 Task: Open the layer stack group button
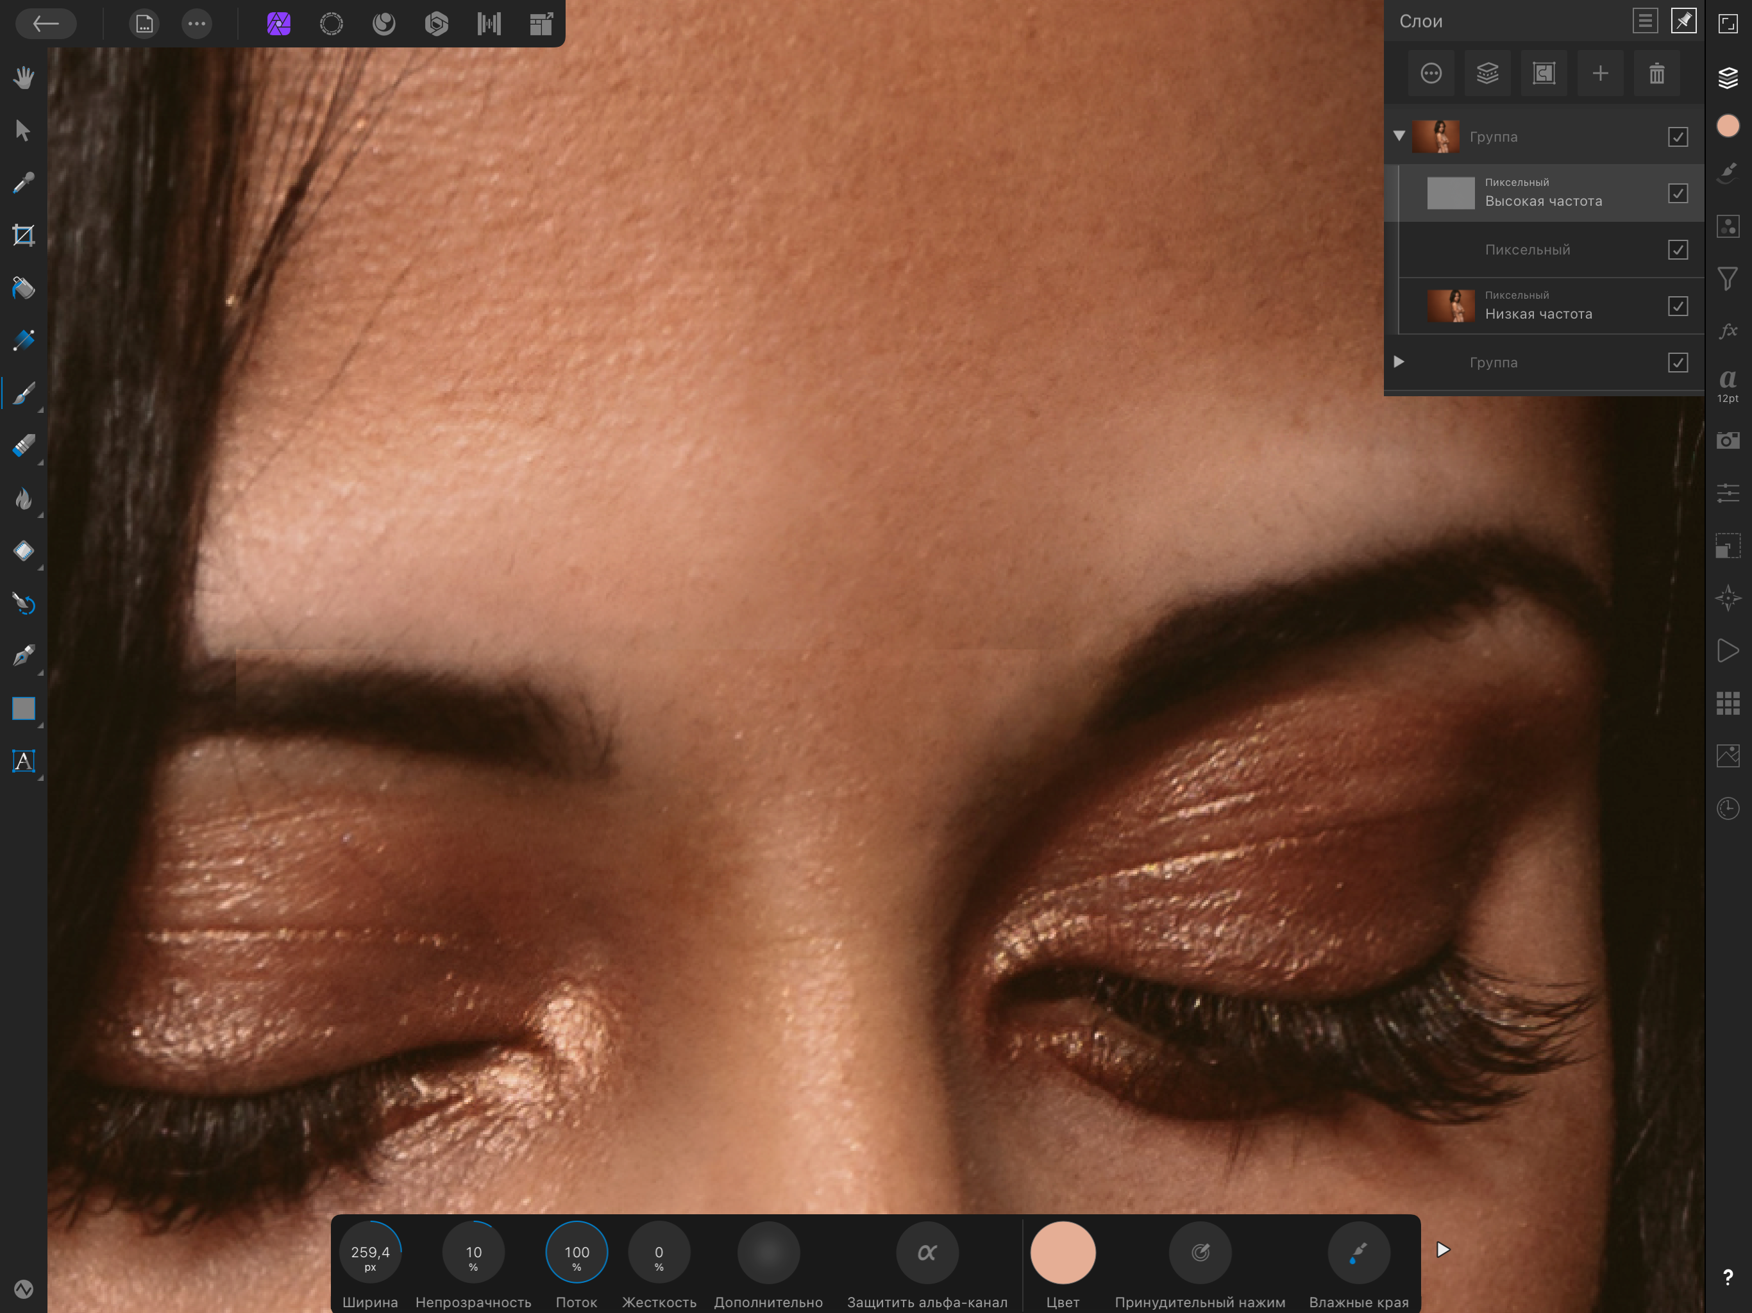(1487, 74)
